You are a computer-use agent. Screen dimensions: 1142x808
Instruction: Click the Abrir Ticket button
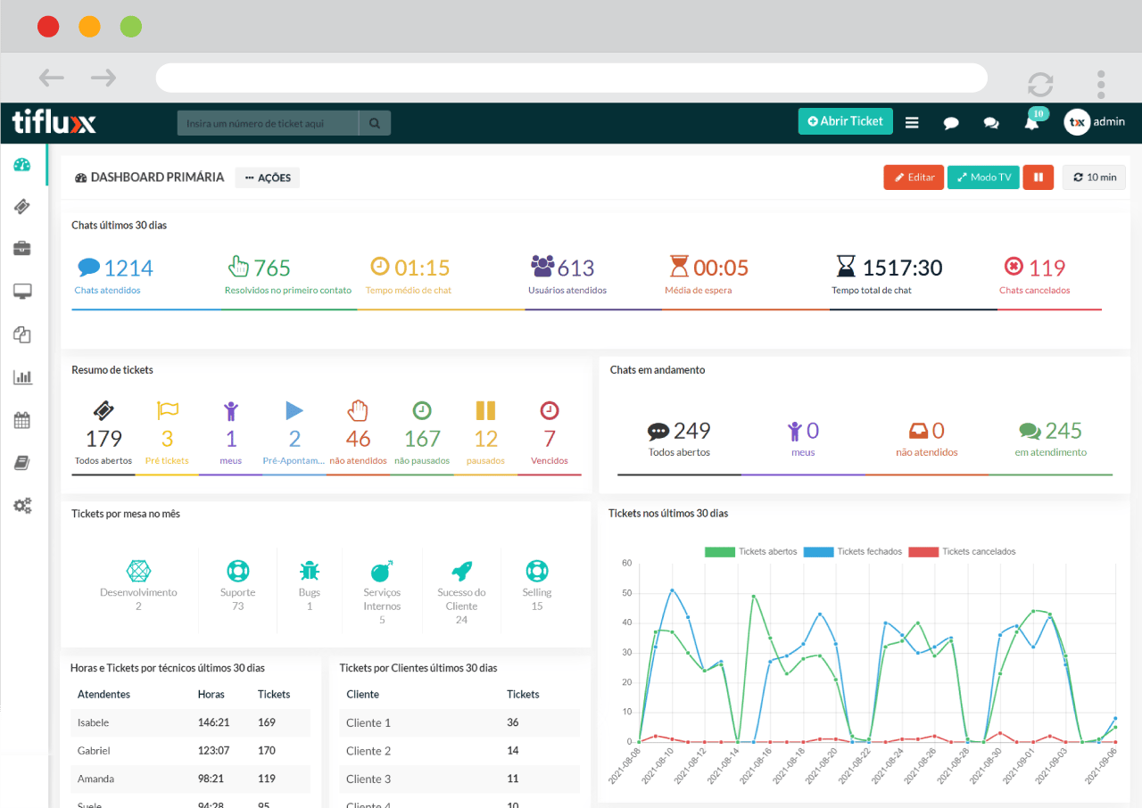tap(845, 121)
